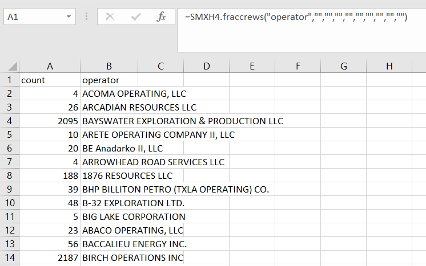Click count value 4 beside ARROWHEAD ROAD SERVICES

[75, 162]
